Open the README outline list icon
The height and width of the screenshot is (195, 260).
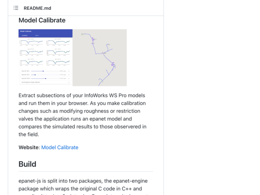click(16, 8)
